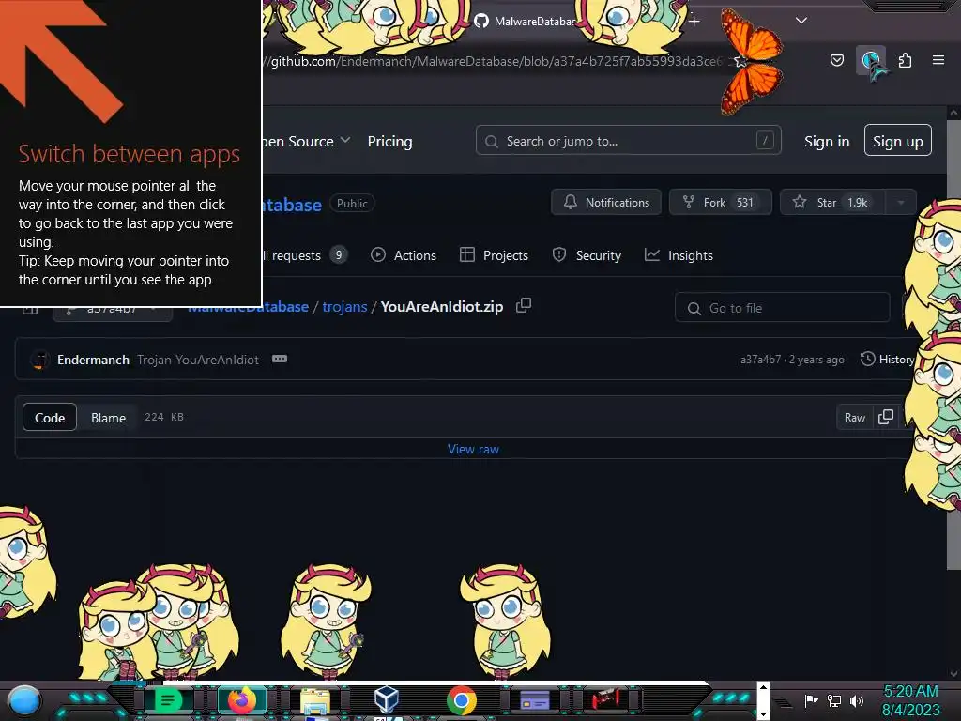Screen dimensions: 961x721
Task: Select the MalwareDatabase GitHub tab
Action: [526, 22]
